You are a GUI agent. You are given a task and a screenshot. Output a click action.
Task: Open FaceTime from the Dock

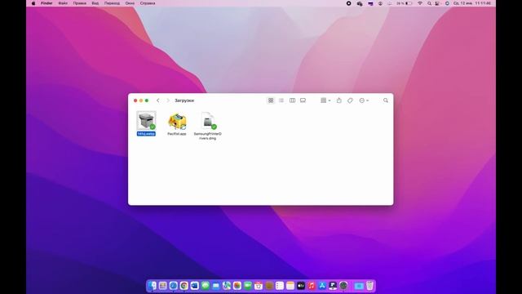[248, 286]
